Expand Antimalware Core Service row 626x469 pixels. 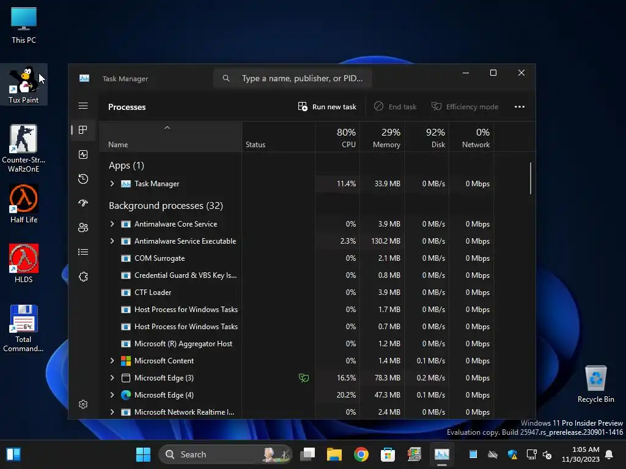point(112,224)
